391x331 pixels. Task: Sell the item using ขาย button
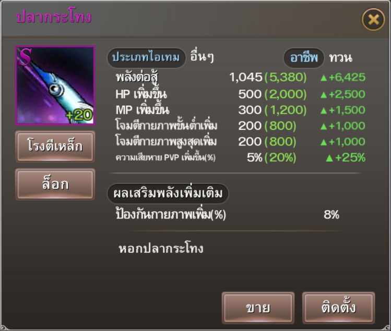click(258, 308)
